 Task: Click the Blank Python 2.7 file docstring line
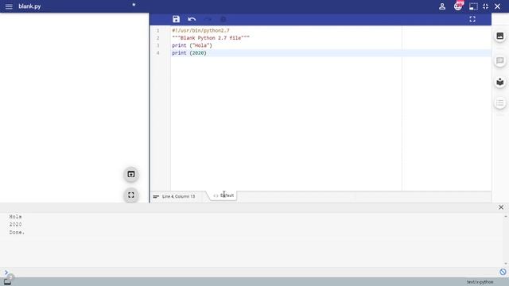(x=211, y=38)
